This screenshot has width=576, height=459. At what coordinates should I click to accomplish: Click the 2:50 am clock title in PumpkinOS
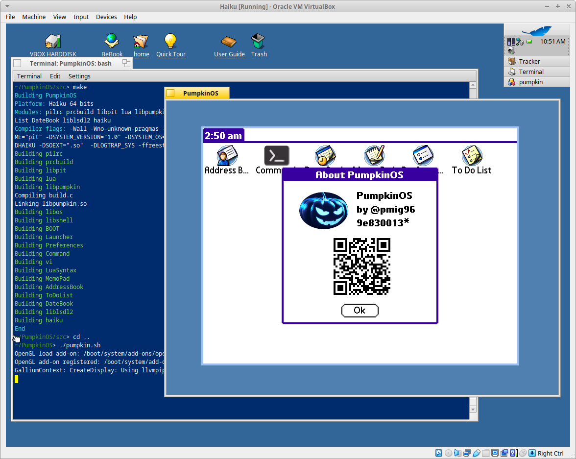click(223, 136)
